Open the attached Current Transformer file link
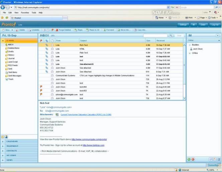This screenshot has width=222, height=172. click(86, 115)
